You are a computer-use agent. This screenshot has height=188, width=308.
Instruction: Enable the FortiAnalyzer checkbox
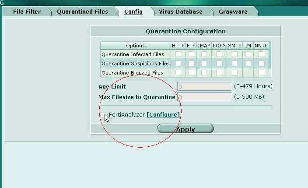(x=103, y=115)
